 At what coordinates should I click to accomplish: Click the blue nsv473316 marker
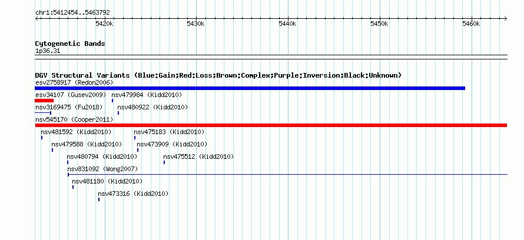[99, 199]
